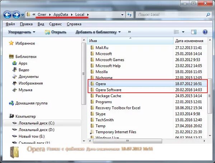Select Избранное in navigation pane
This screenshot has width=215, height=163.
[x=22, y=43]
